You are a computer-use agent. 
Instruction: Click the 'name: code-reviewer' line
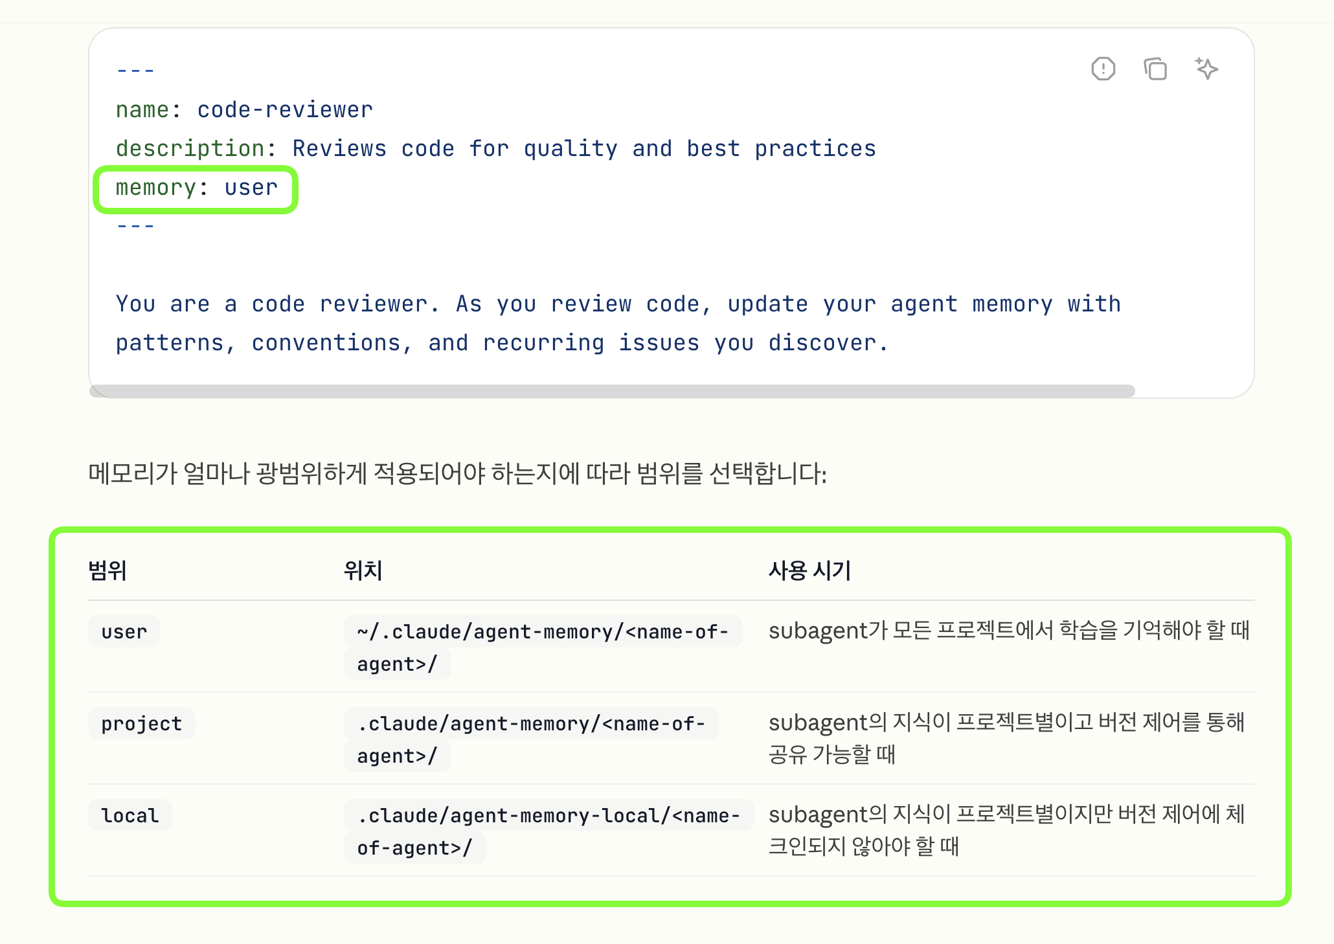(x=244, y=110)
